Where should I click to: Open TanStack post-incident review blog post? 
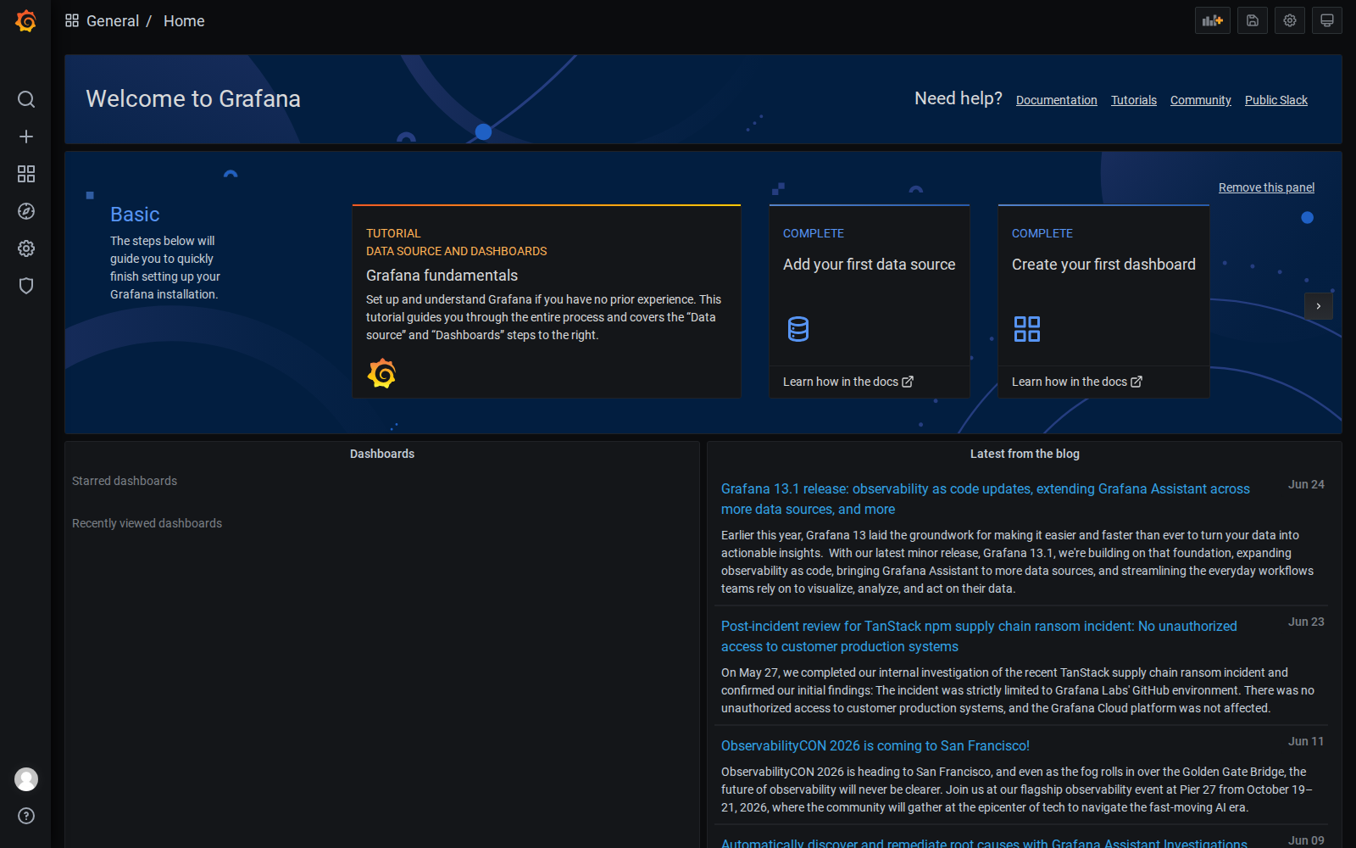tap(979, 636)
